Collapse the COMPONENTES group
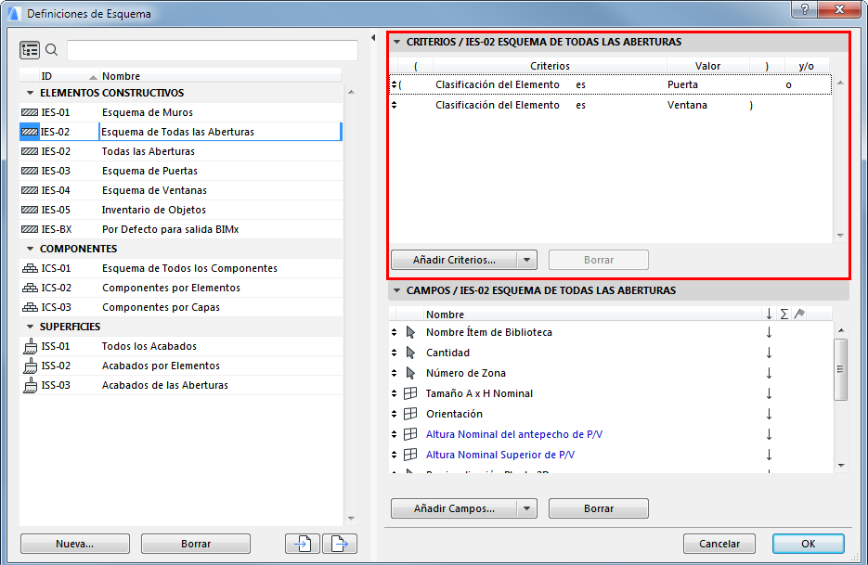This screenshot has height=565, width=868. 30,249
